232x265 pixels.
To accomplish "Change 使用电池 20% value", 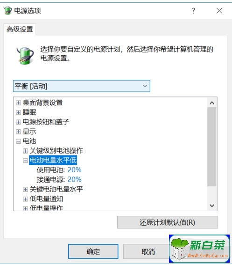I will click(74, 170).
